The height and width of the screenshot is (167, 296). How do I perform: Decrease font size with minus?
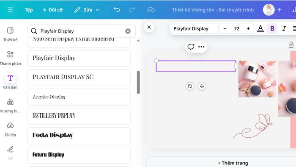click(225, 28)
